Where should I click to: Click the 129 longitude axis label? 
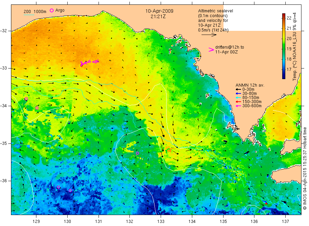point(36,222)
